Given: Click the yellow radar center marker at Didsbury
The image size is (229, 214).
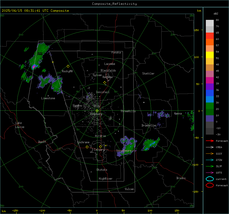Looking at the screenshot, I should tap(97, 111).
